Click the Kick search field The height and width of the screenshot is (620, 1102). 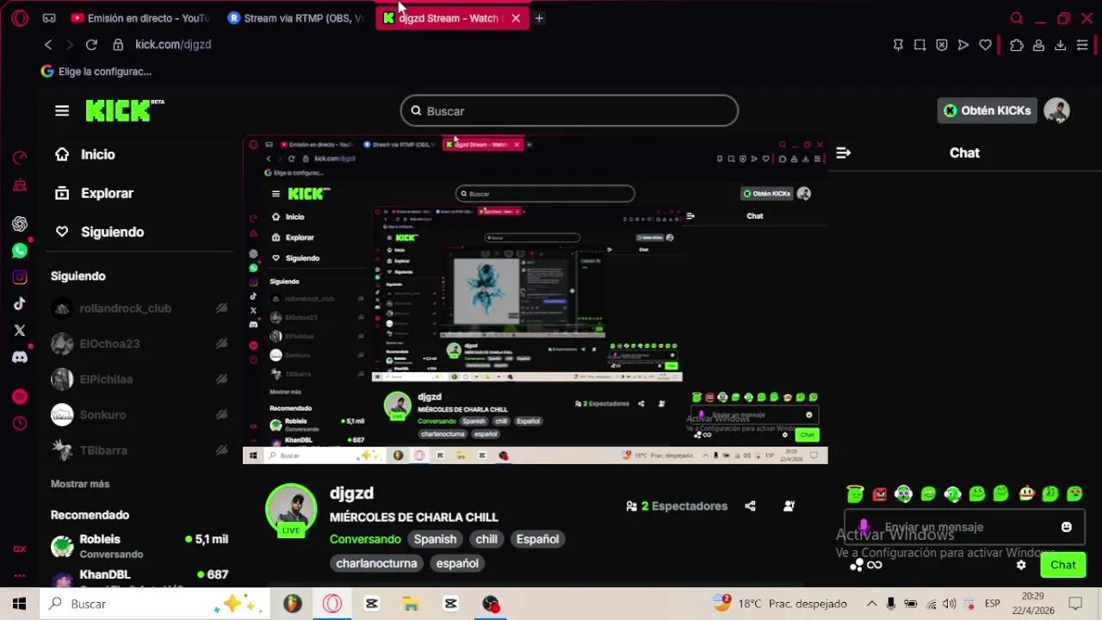point(569,110)
